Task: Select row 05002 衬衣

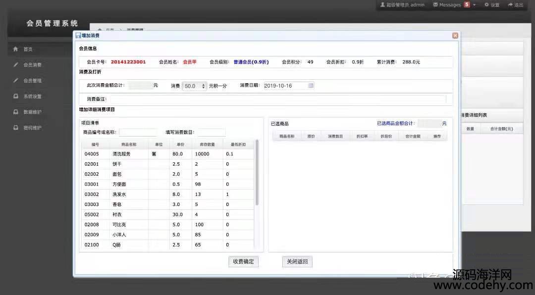Action: (168, 214)
